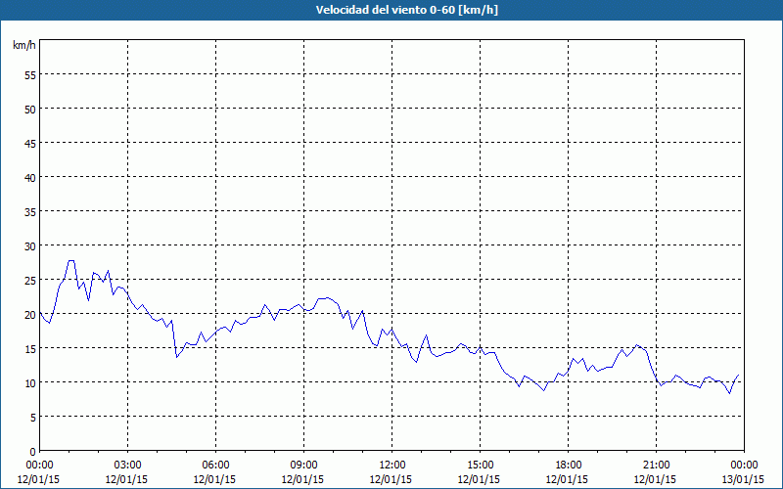Click the y-axis label '10'
783x489 pixels.
[x=30, y=382]
